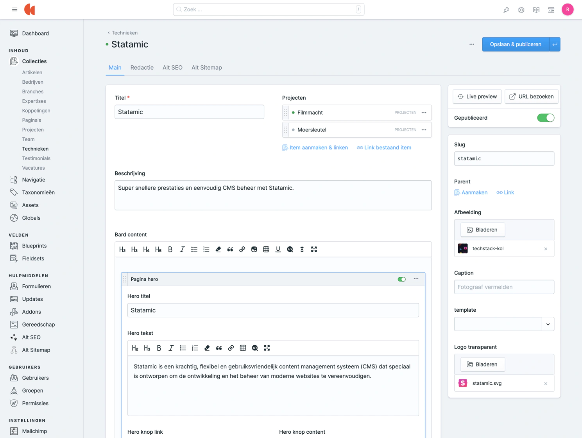Remove statamic.svg logo asset
The image size is (582, 438).
(x=546, y=384)
